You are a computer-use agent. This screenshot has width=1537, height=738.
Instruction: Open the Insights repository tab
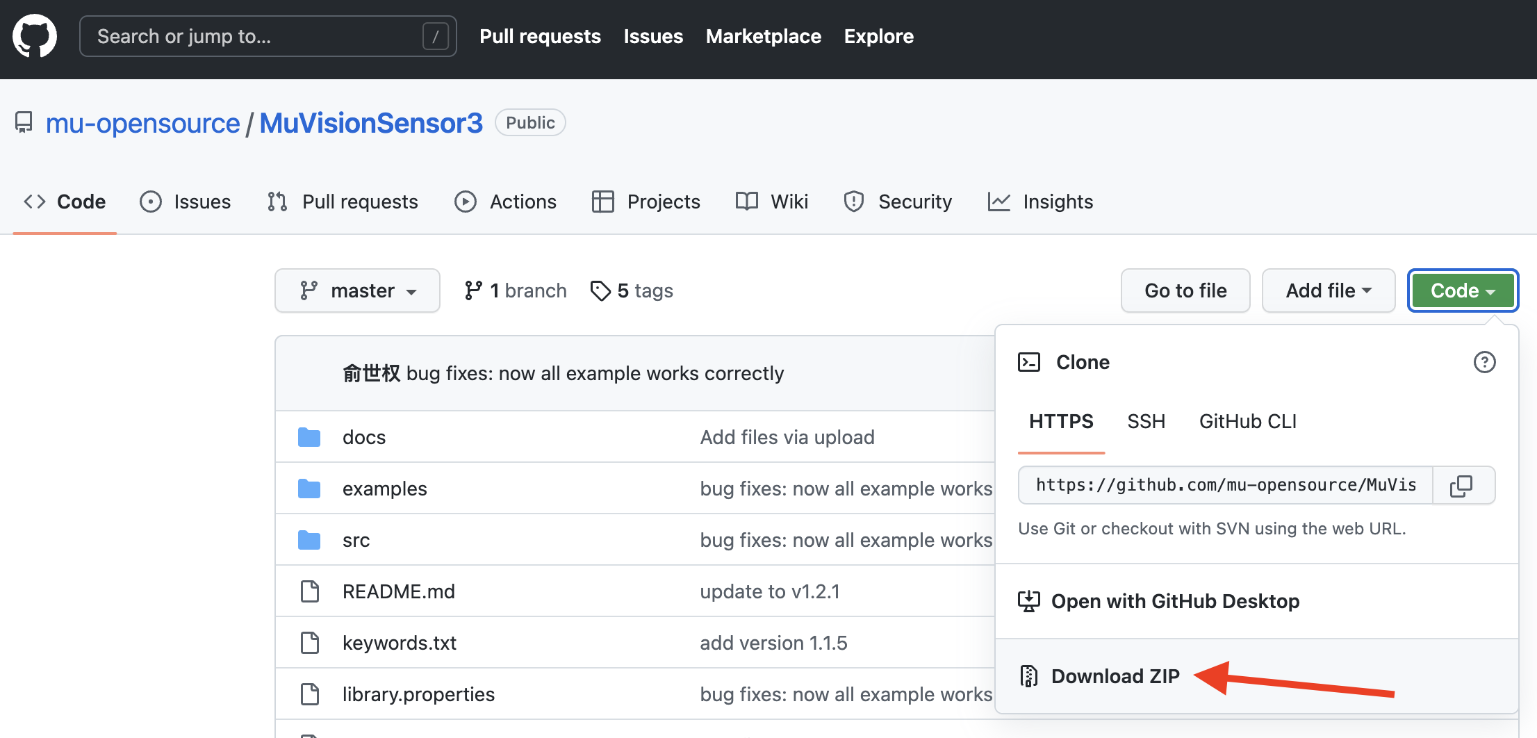(x=1040, y=202)
